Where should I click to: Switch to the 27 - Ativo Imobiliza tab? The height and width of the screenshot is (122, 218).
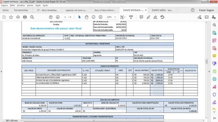pos(47,10)
